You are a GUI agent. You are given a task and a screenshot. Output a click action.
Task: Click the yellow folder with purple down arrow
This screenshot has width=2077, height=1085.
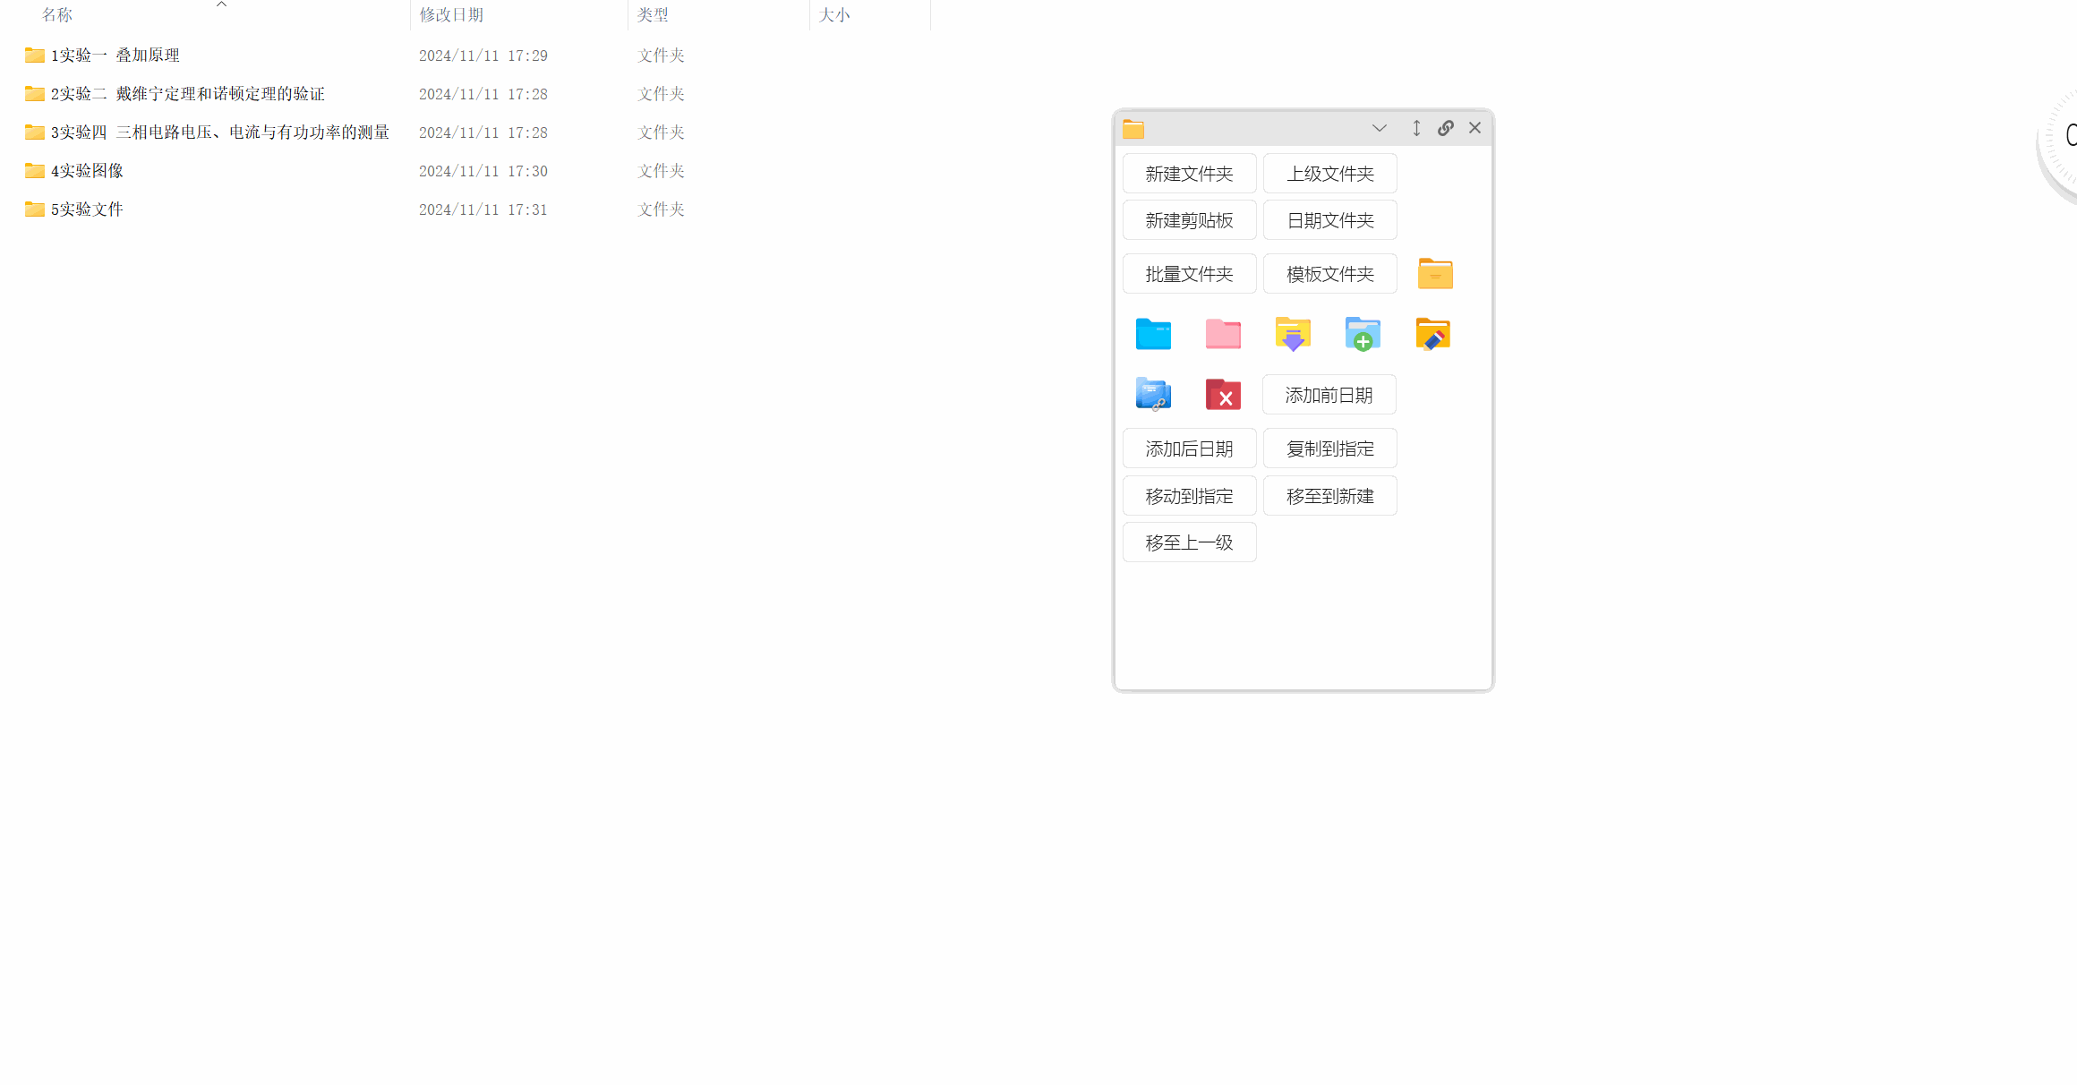tap(1293, 334)
